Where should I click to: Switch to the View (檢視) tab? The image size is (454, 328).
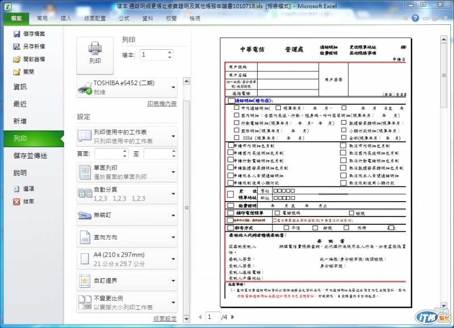click(x=195, y=19)
